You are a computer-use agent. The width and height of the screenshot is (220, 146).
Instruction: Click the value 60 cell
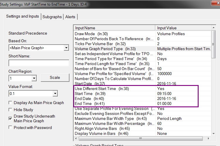pyautogui.click(x=183, y=123)
